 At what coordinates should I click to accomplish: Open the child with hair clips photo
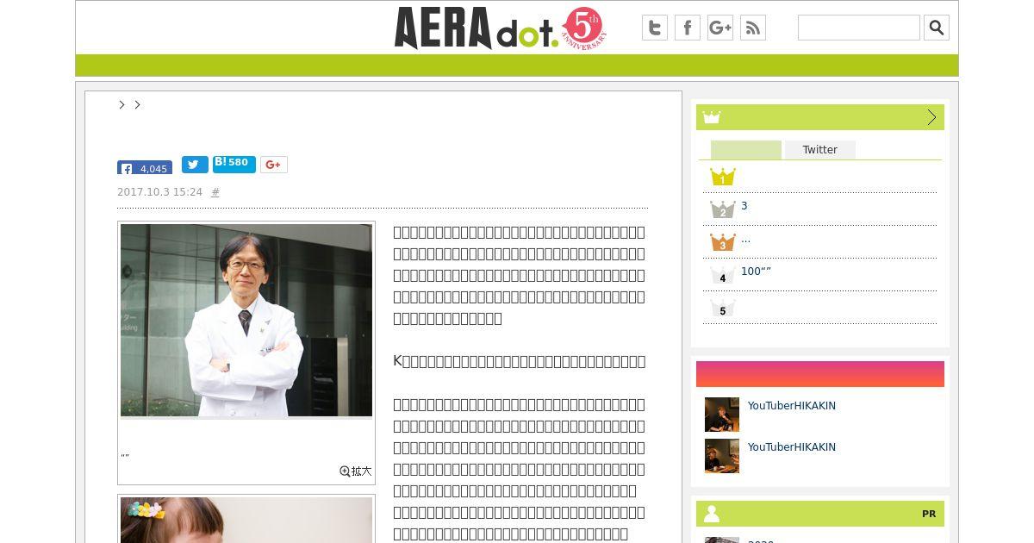246,520
